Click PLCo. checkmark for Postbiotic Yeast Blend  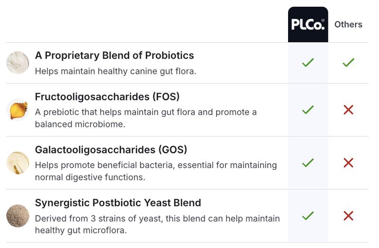pyautogui.click(x=308, y=216)
